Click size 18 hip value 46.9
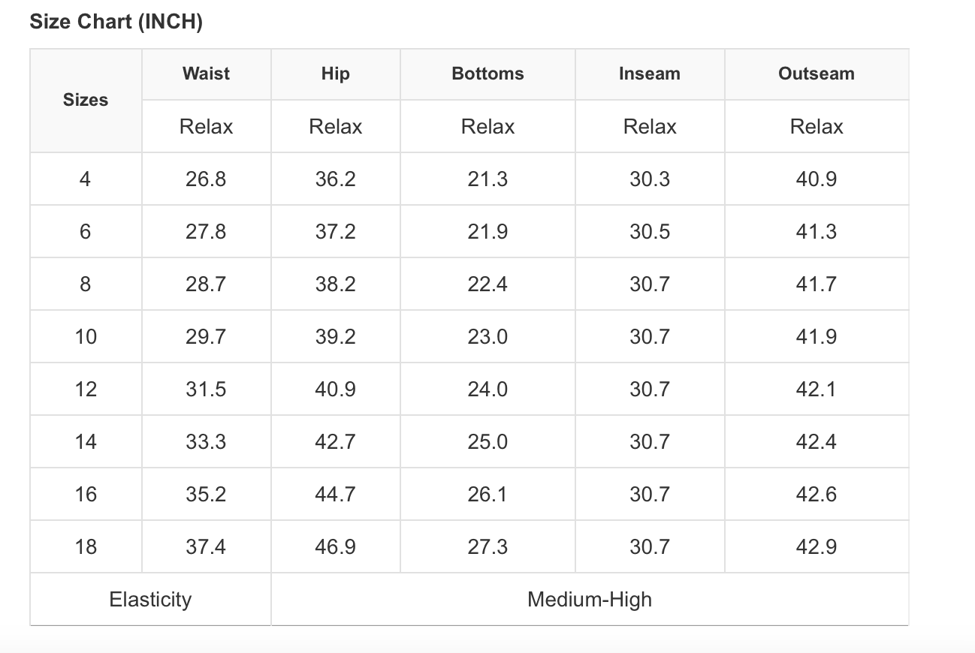The width and height of the screenshot is (975, 653). (x=335, y=546)
